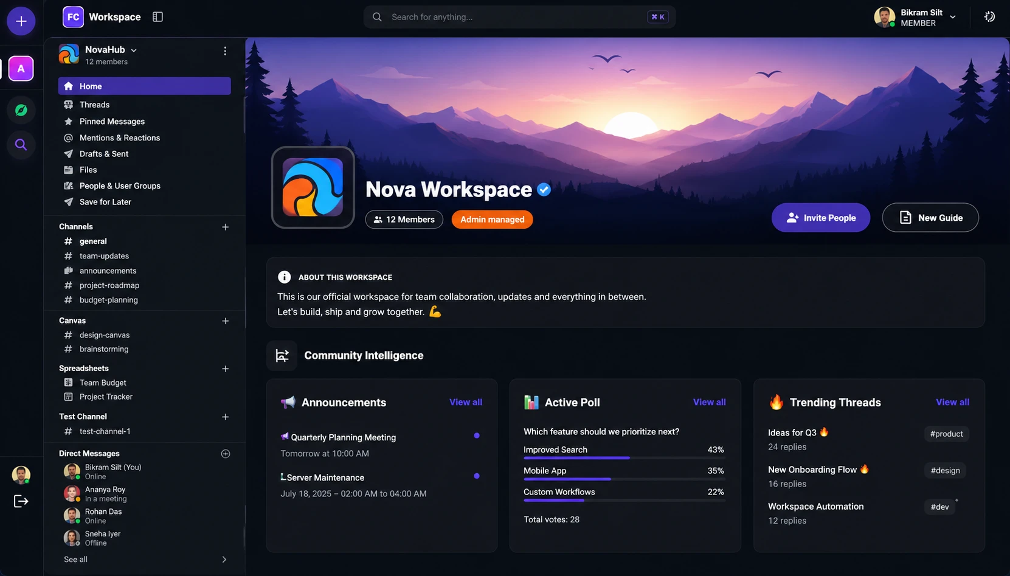Viewport: 1010px width, 576px height.
Task: Open the Quarterly Planning Meeting announcement
Action: pos(344,438)
